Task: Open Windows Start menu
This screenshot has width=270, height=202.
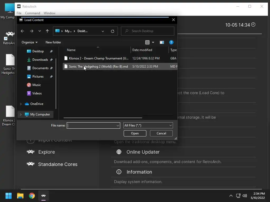Action: pyautogui.click(x=8, y=196)
